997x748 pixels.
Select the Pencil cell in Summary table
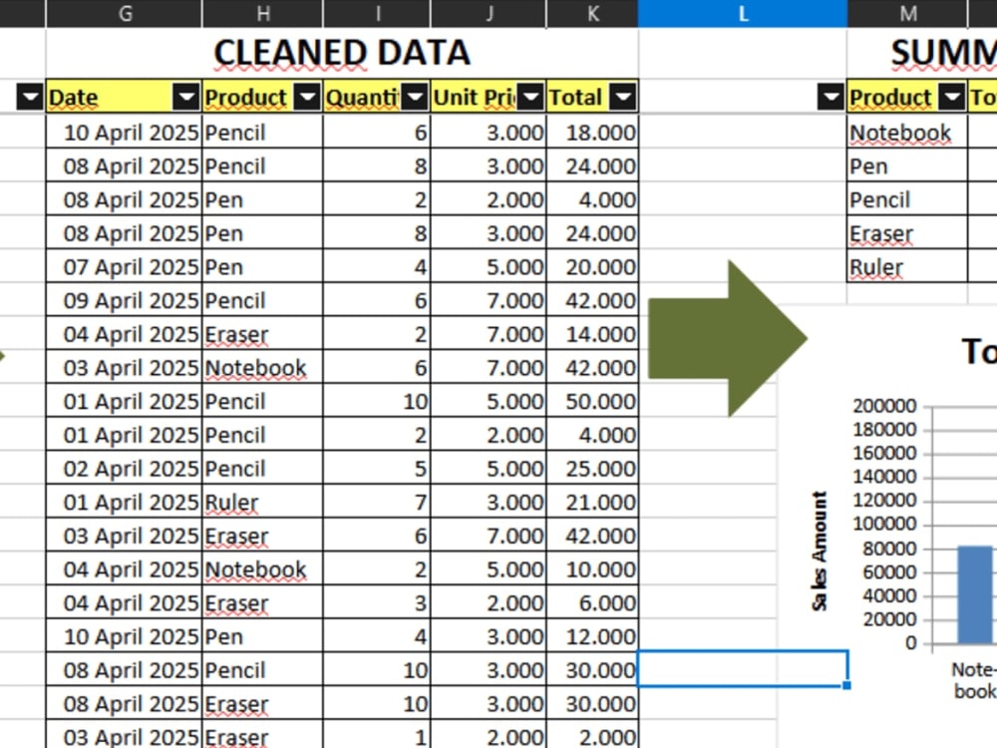(907, 199)
